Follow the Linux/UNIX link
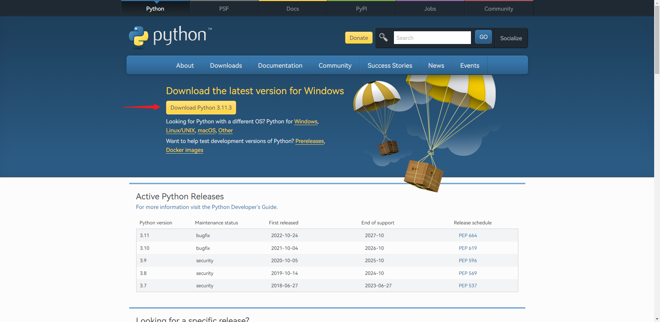This screenshot has width=660, height=322. pos(180,131)
